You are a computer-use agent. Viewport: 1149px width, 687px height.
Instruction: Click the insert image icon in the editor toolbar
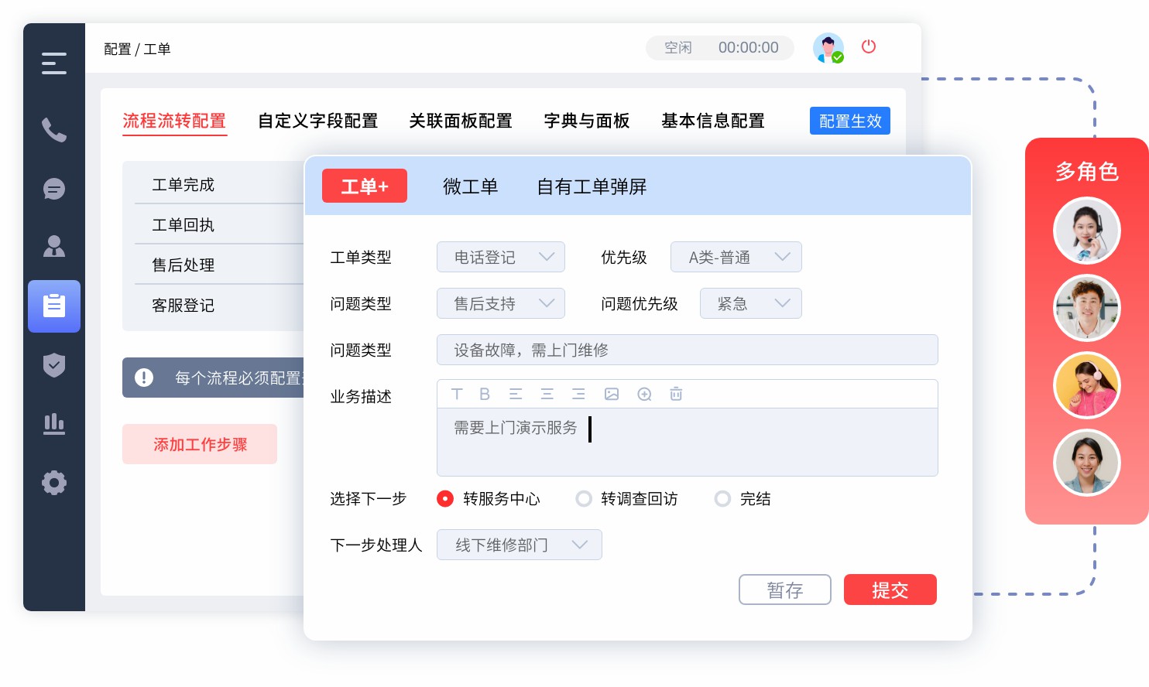coord(612,394)
